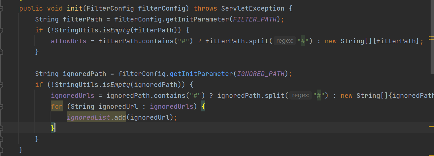Click the init method closing fold marker
Viewport: 434px width, 156px height.
(x=1, y=150)
